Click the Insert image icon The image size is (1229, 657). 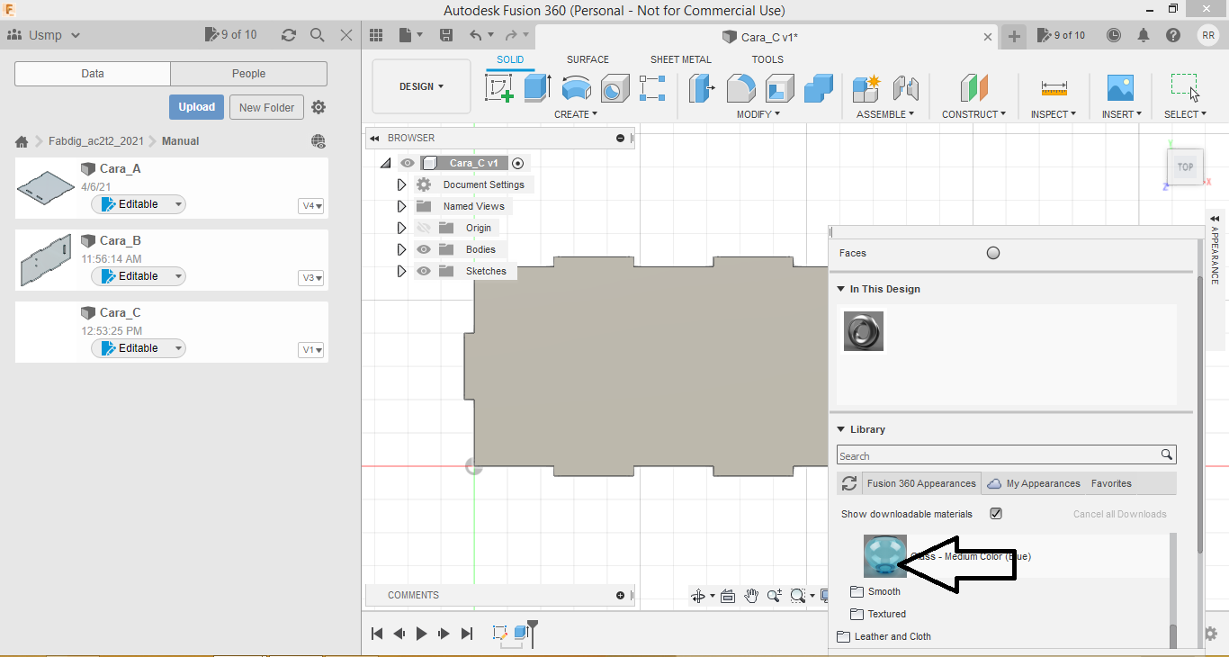[x=1120, y=88]
